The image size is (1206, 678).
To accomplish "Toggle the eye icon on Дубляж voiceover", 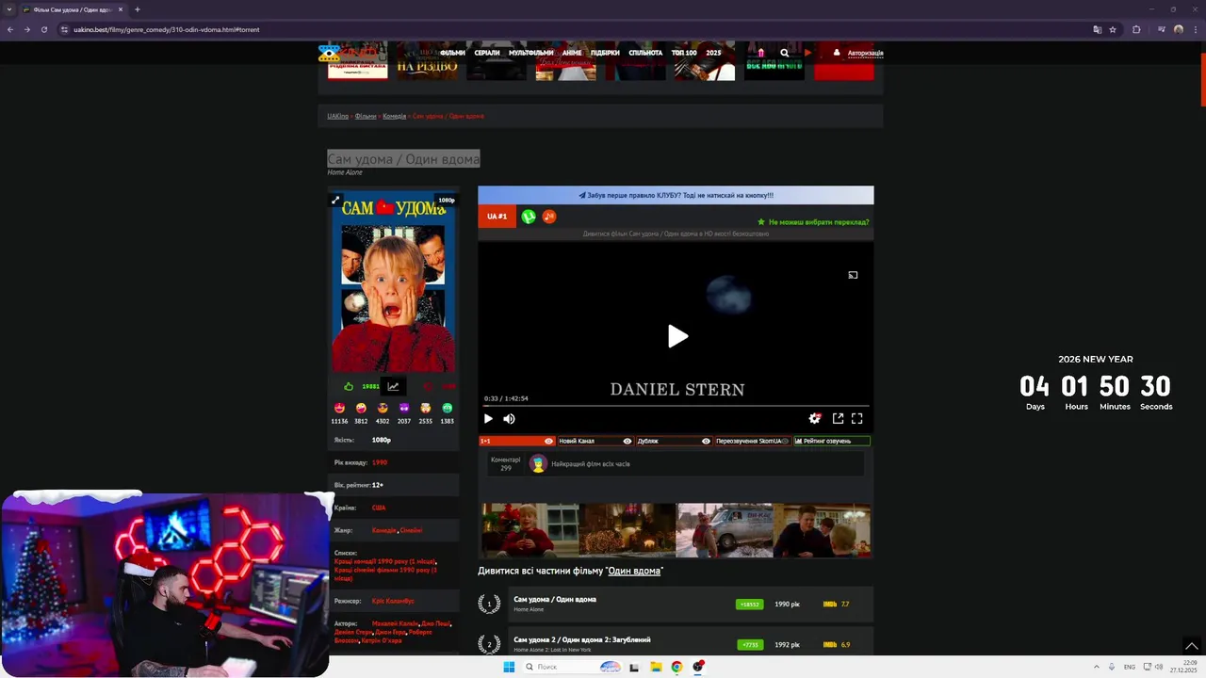I will tap(706, 441).
